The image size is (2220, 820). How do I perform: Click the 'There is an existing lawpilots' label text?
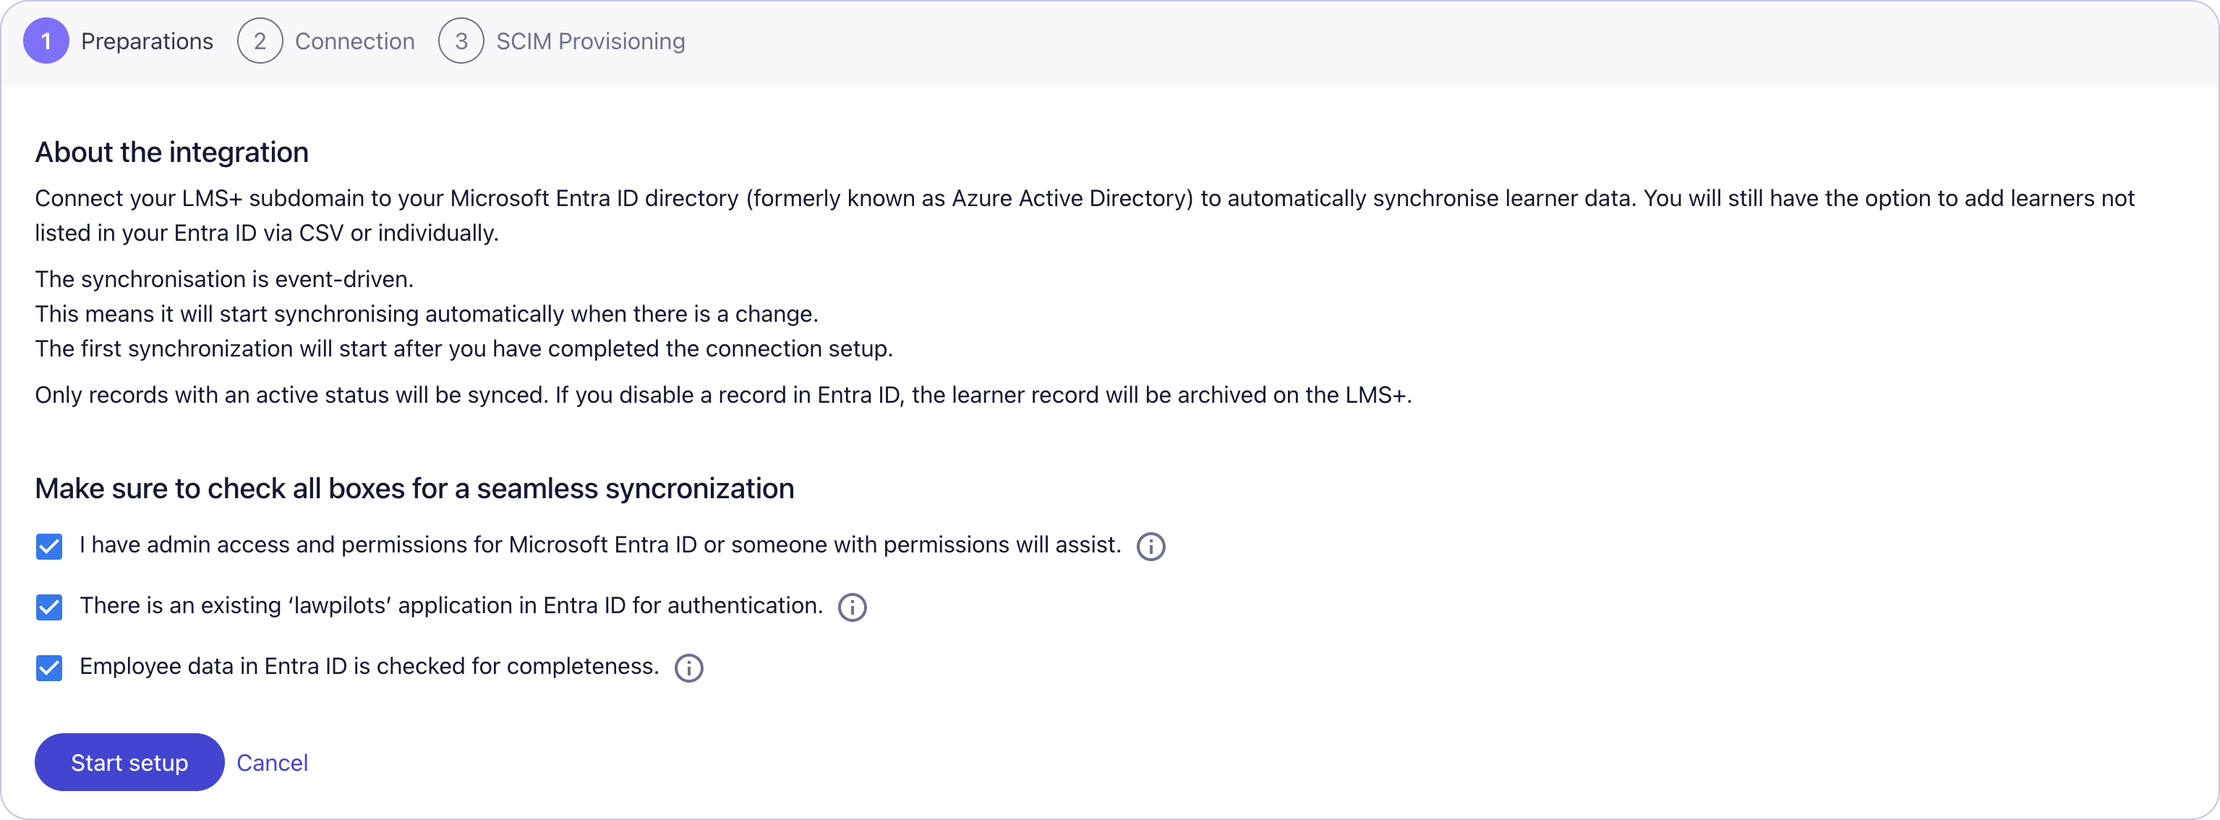(451, 605)
